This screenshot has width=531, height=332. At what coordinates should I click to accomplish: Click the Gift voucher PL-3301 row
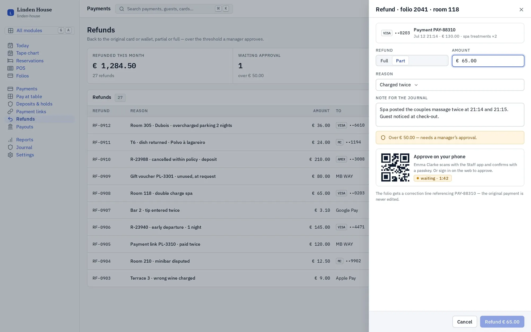(x=228, y=176)
